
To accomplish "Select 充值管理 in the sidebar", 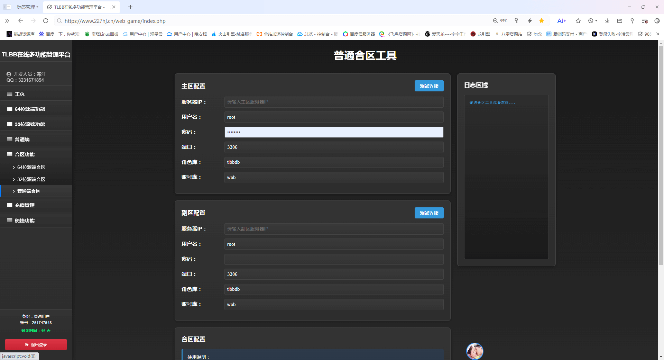I will (x=25, y=205).
